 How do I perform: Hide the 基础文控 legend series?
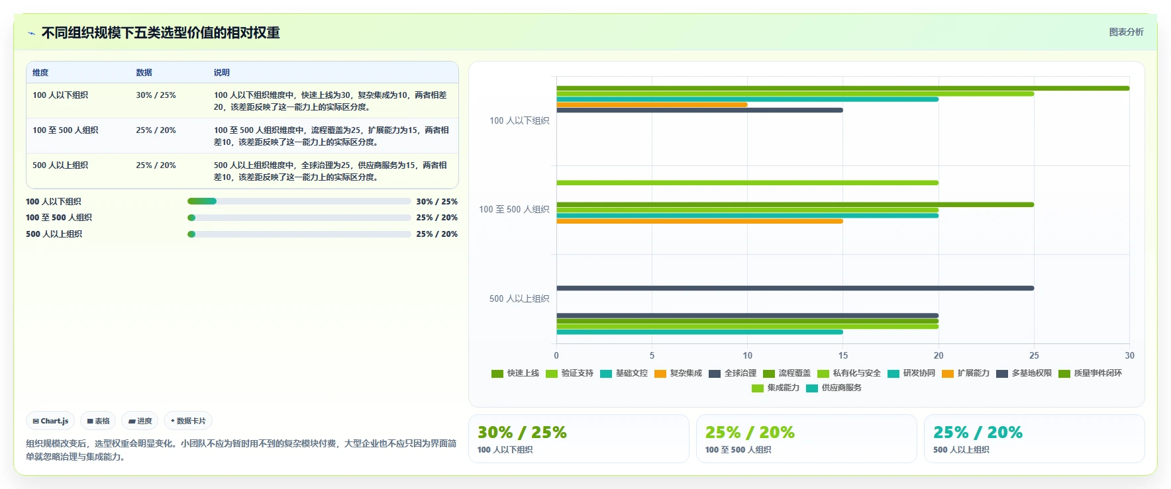(624, 373)
